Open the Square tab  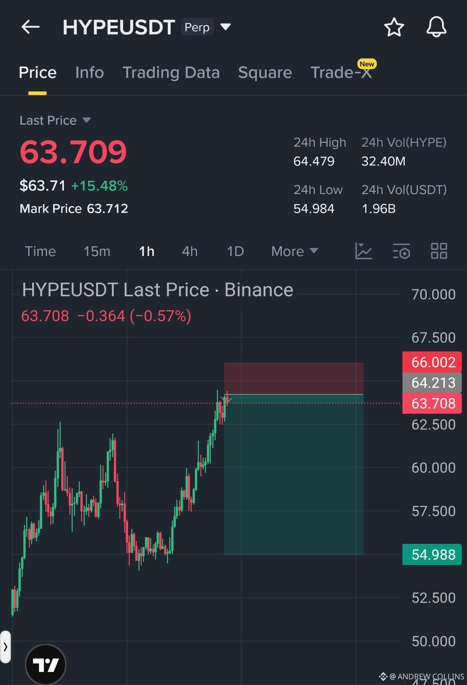tap(265, 72)
